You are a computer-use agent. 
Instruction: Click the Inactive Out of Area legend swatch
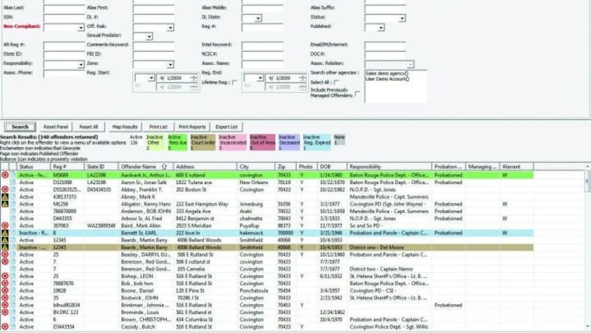pyautogui.click(x=262, y=142)
